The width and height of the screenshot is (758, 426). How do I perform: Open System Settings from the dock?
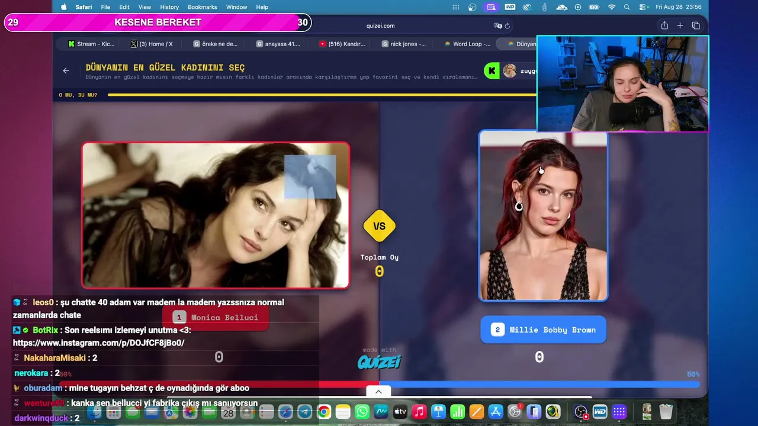click(515, 412)
